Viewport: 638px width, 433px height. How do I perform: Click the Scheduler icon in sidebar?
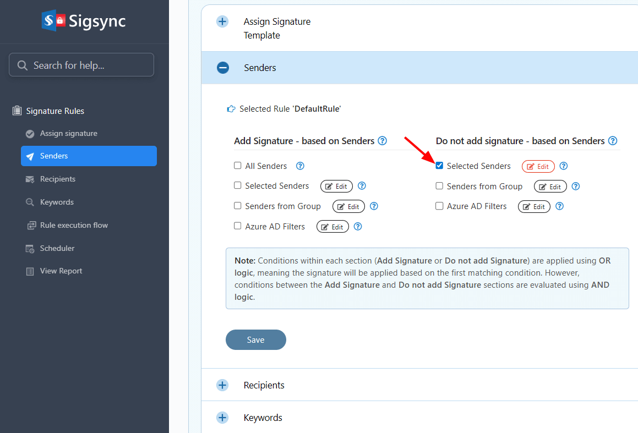(30, 249)
